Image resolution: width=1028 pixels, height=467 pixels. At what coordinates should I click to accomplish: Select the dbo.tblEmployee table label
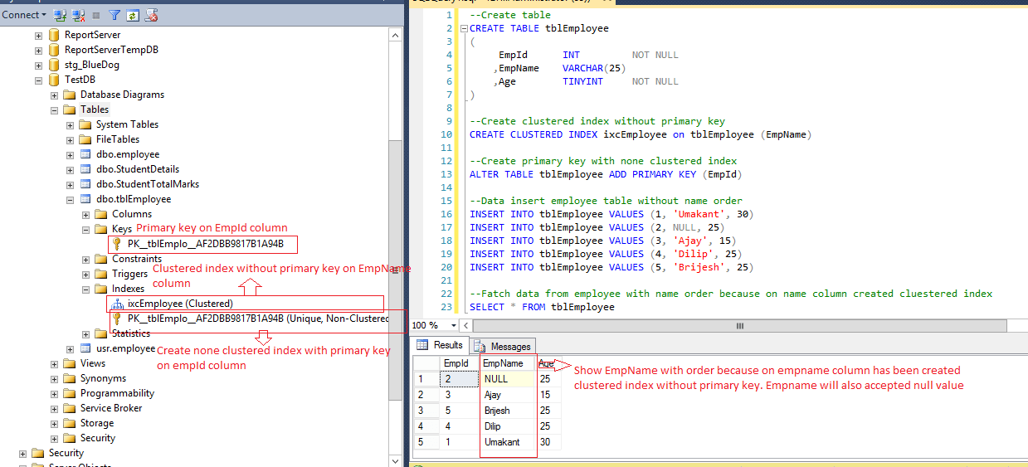coord(134,199)
